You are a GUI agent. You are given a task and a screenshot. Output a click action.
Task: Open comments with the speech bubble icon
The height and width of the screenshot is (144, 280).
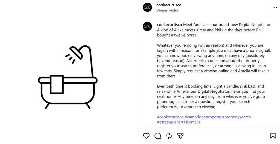158,136
